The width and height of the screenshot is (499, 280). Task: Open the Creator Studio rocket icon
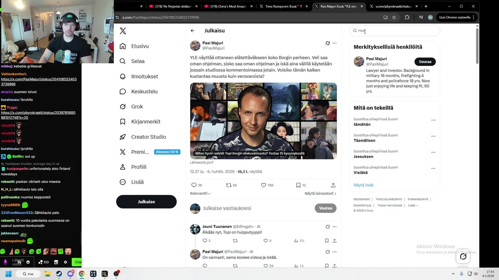123,137
